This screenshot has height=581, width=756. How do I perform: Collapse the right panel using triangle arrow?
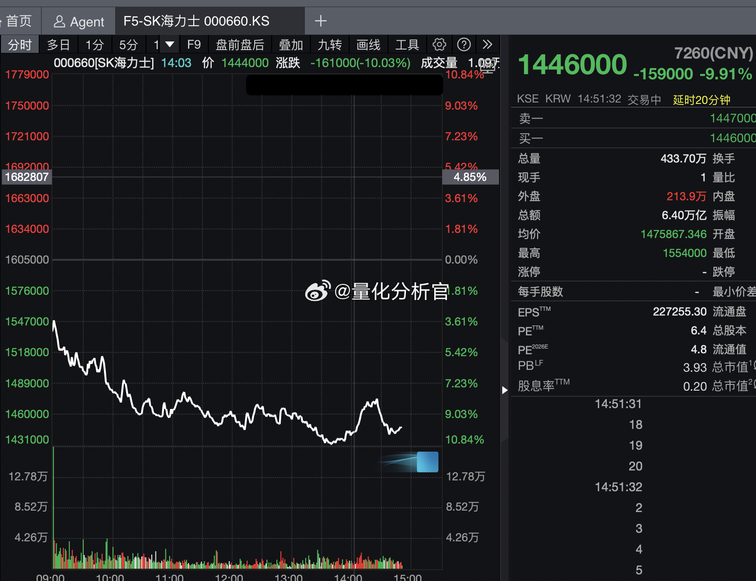[505, 390]
